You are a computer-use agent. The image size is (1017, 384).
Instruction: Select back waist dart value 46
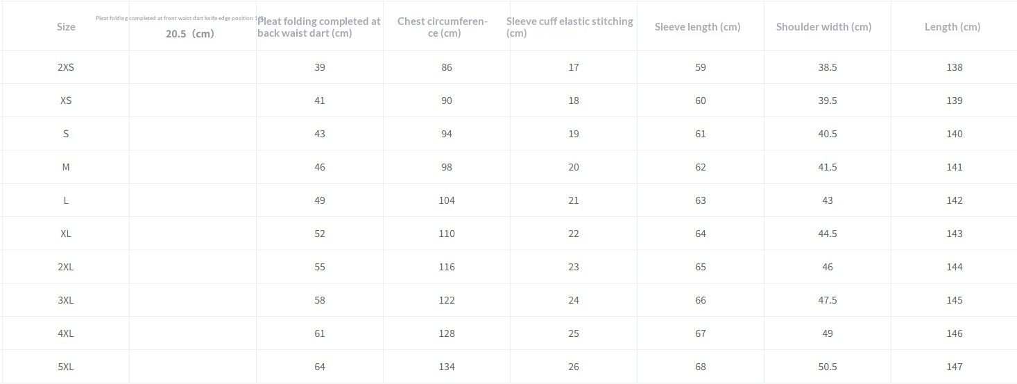320,167
